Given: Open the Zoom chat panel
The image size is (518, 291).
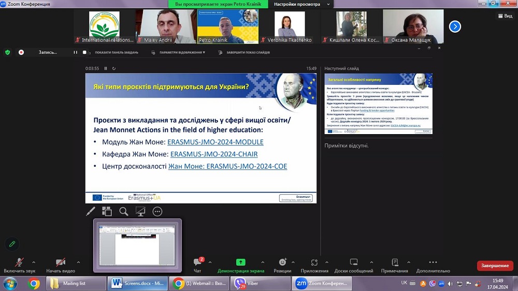Looking at the screenshot, I should point(197,265).
